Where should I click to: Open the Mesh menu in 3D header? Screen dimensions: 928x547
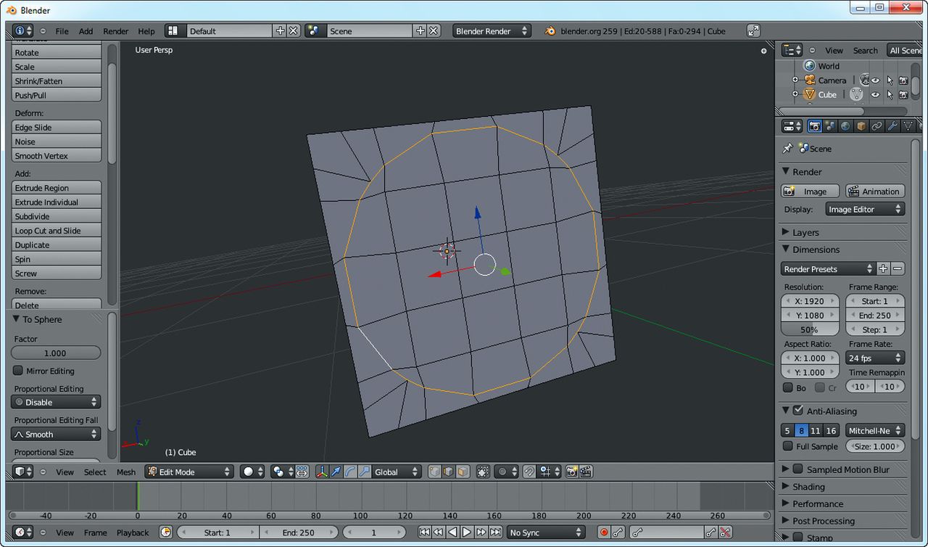coord(126,472)
